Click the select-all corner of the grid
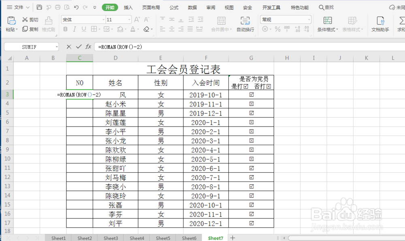This screenshot has height=241, width=405. point(9,58)
